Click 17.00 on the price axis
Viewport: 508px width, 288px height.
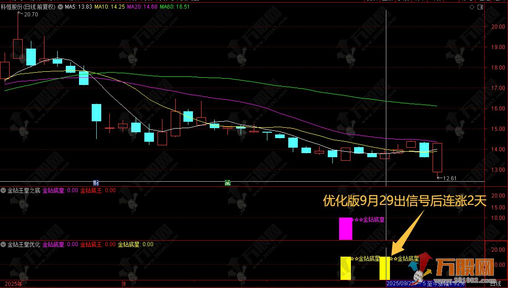(498, 88)
